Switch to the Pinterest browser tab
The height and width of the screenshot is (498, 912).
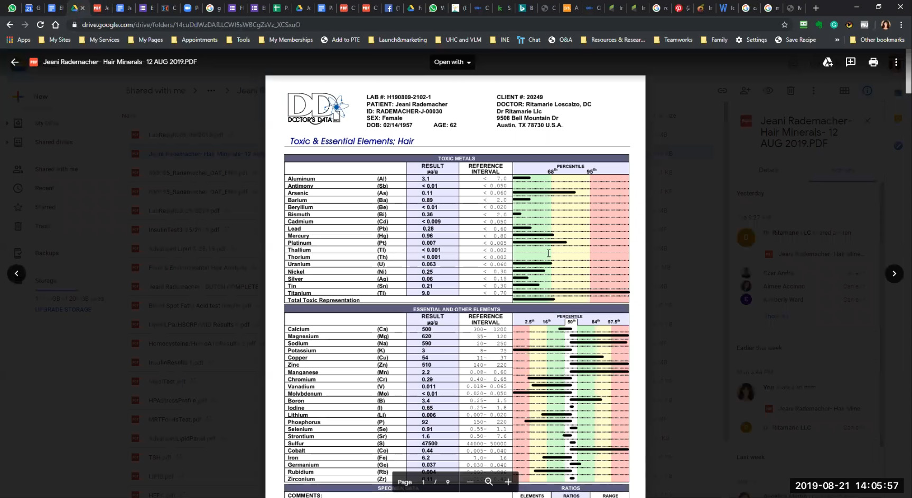[682, 8]
